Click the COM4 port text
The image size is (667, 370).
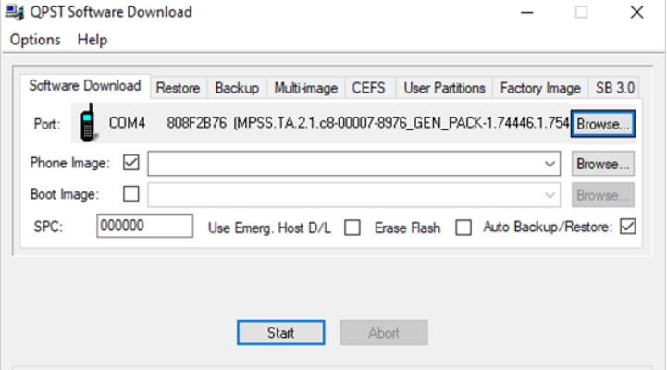[x=127, y=123]
